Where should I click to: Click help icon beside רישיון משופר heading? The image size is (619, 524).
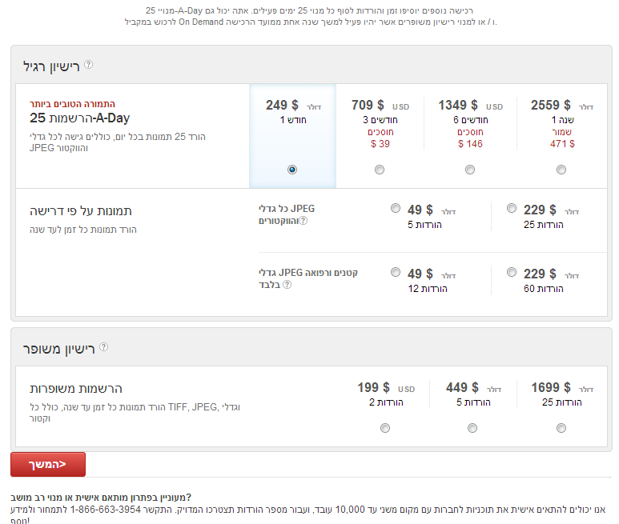(x=103, y=347)
